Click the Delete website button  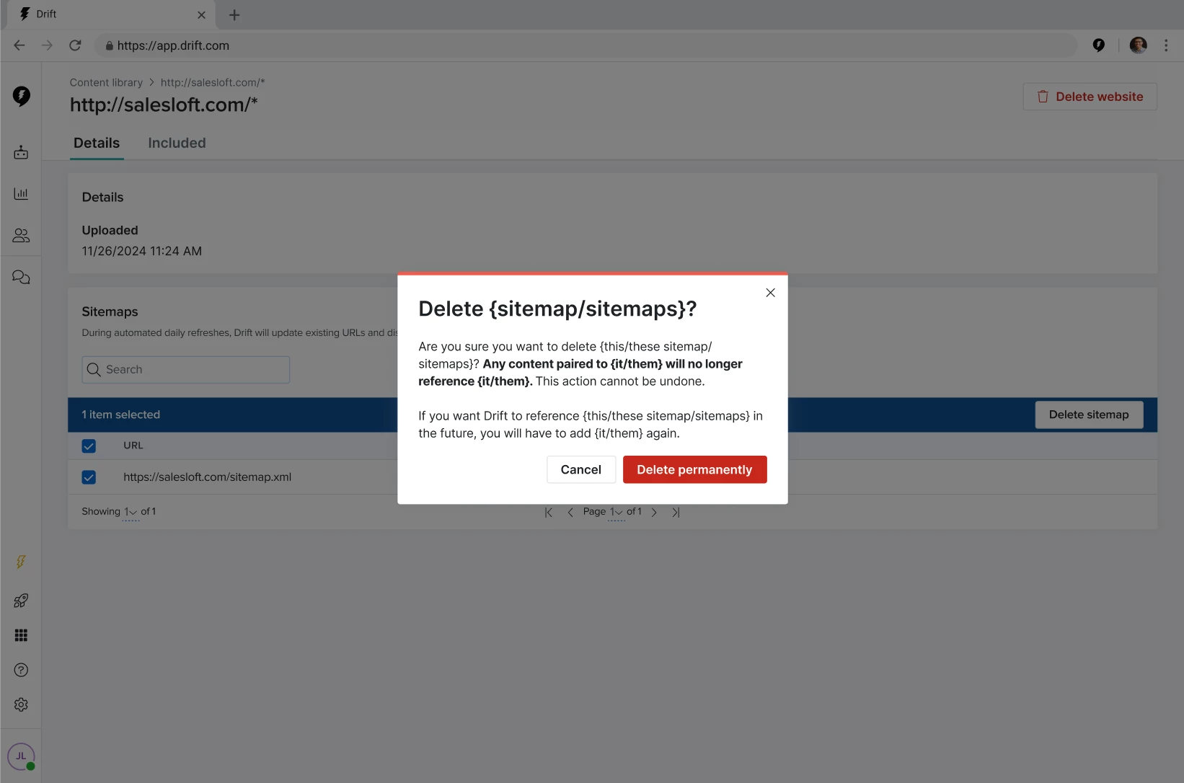coord(1090,97)
